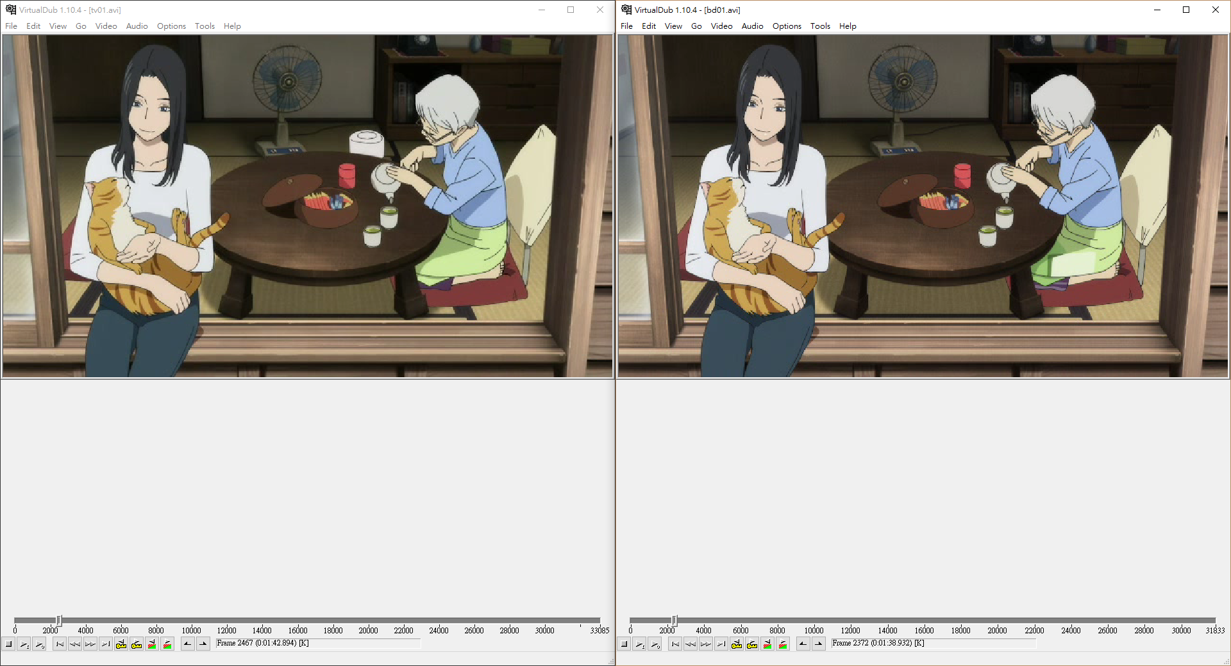Jump to start in tv01.avi window
The width and height of the screenshot is (1231, 666).
click(x=60, y=644)
